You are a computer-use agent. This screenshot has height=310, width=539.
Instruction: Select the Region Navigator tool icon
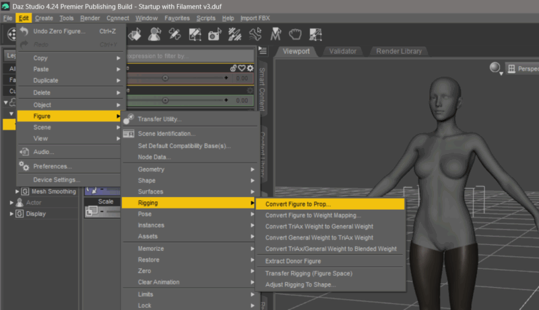(x=315, y=34)
